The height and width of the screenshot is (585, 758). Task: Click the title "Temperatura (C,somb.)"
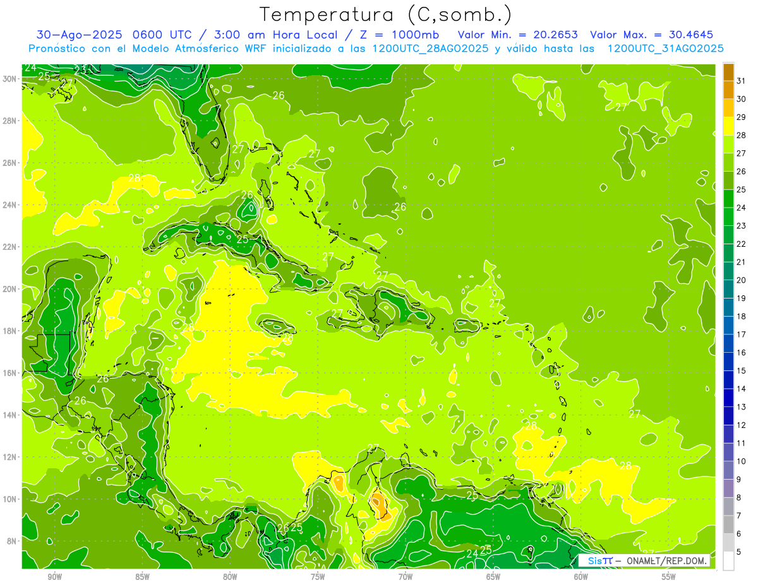[x=386, y=15]
